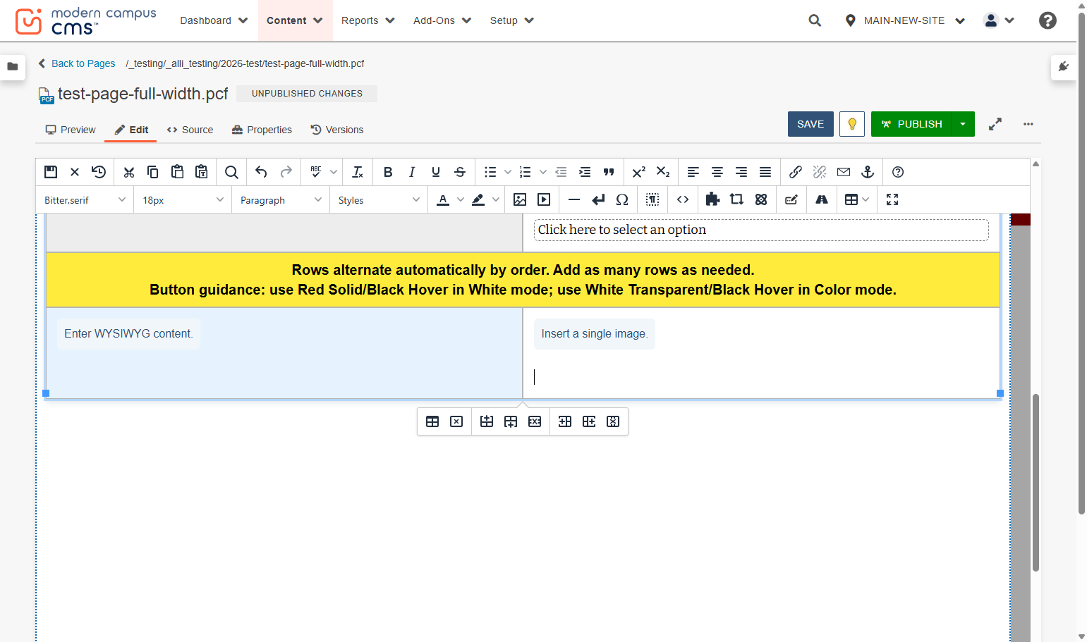Viewport: 1087px width, 642px height.
Task: Click the Anchor icon
Action: coord(868,172)
